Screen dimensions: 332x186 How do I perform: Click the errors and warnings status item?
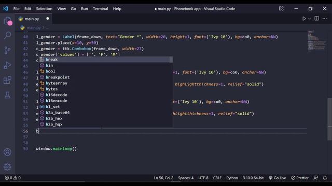(12, 178)
